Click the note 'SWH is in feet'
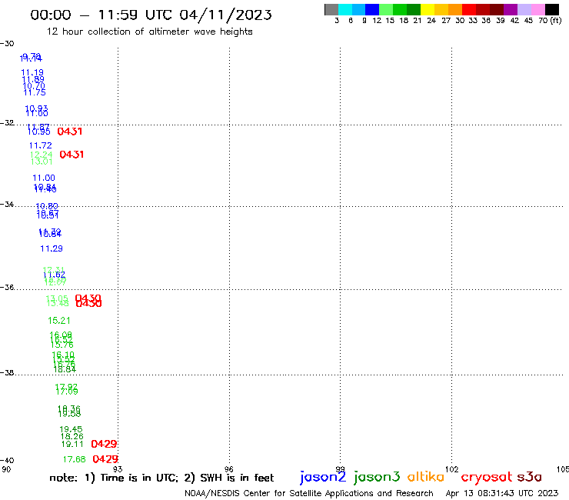Image resolution: width=569 pixels, height=500 pixels. [x=237, y=478]
